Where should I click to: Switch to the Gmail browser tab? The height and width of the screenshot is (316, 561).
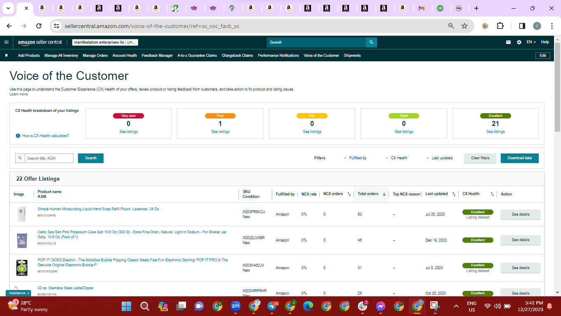tap(421, 8)
